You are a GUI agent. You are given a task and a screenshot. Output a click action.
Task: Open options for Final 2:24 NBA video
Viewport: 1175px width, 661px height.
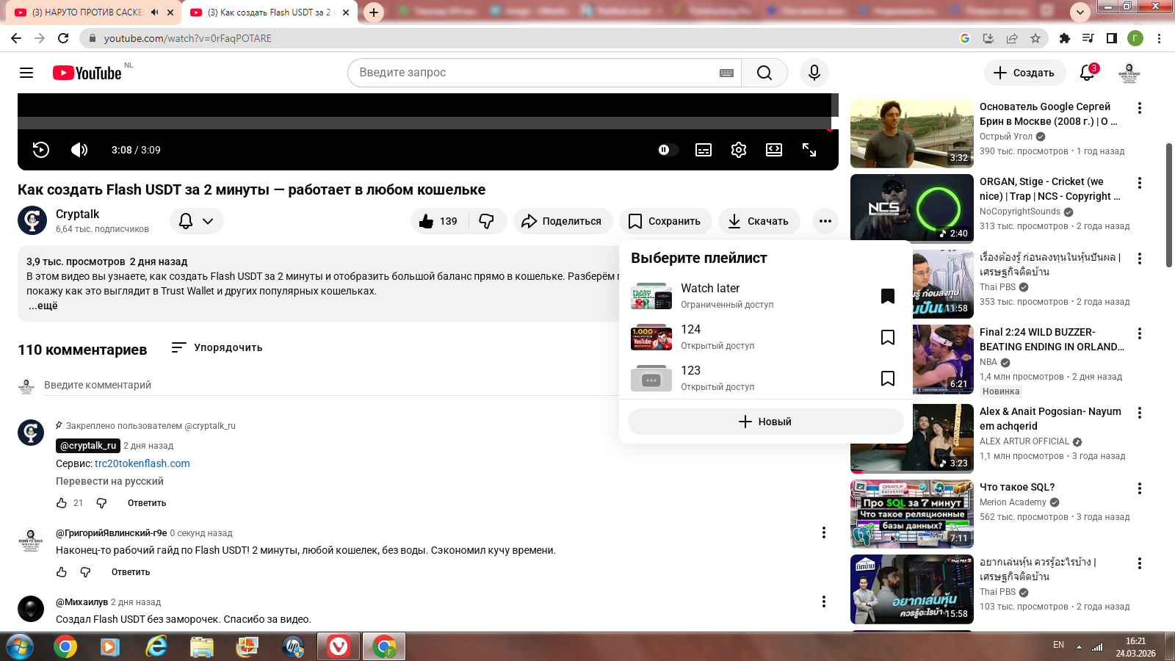[1140, 333]
